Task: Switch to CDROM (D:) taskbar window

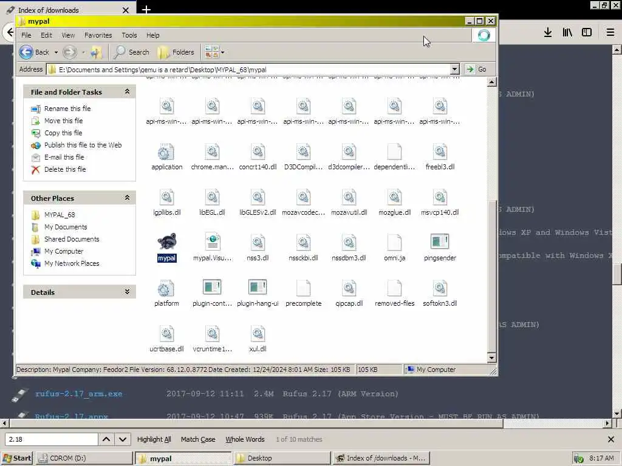Action: [84, 458]
